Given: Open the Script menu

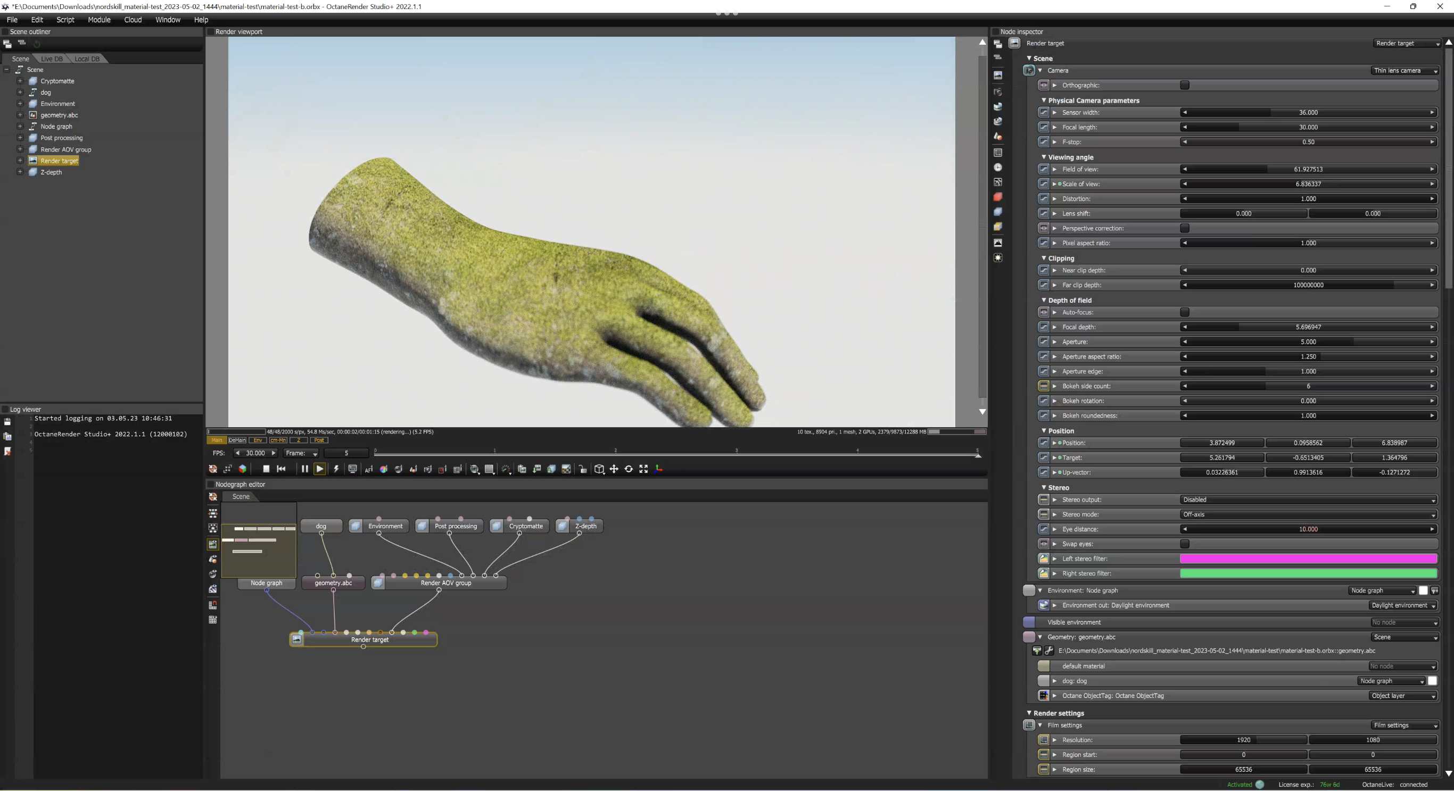Looking at the screenshot, I should coord(65,20).
